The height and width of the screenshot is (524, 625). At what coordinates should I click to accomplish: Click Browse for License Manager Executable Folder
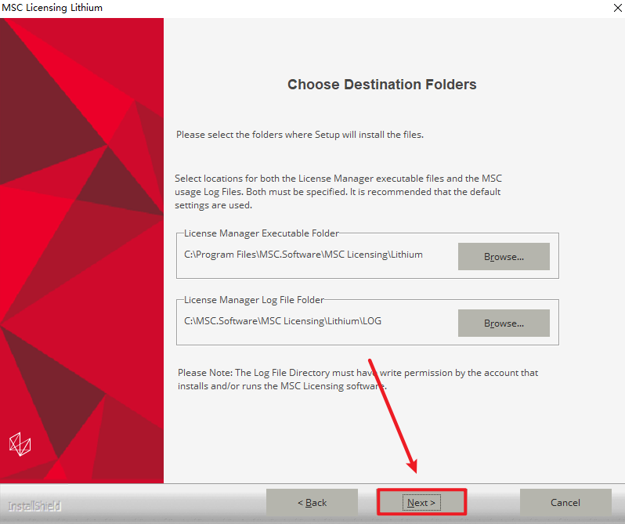pyautogui.click(x=504, y=256)
